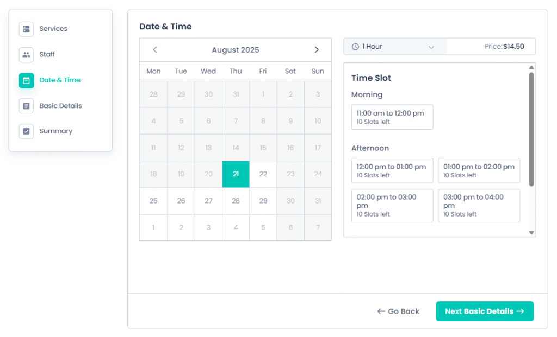Click the Basic Details form icon

click(26, 106)
